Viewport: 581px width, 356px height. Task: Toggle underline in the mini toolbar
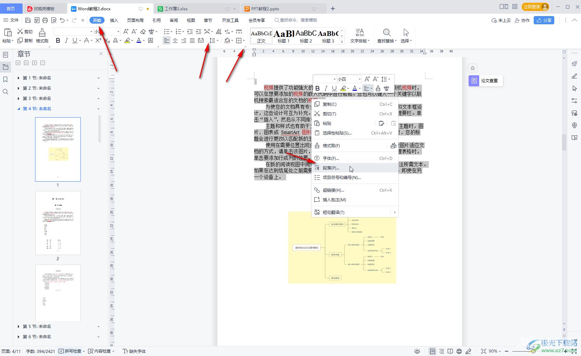click(x=334, y=88)
